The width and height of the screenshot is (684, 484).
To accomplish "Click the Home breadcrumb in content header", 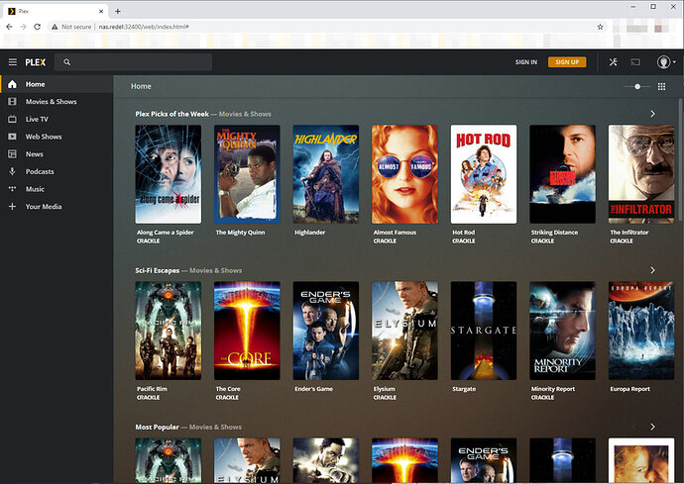I will click(x=141, y=86).
